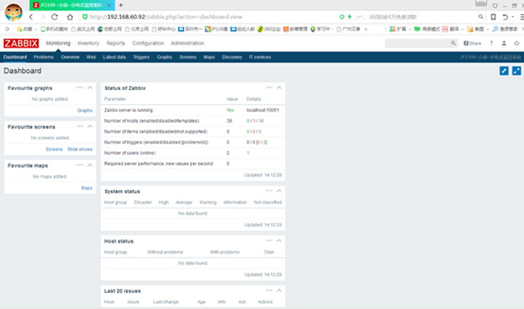Open Host status widget options menu
Image resolution: width=524 pixels, height=309 pixels.
click(269, 241)
